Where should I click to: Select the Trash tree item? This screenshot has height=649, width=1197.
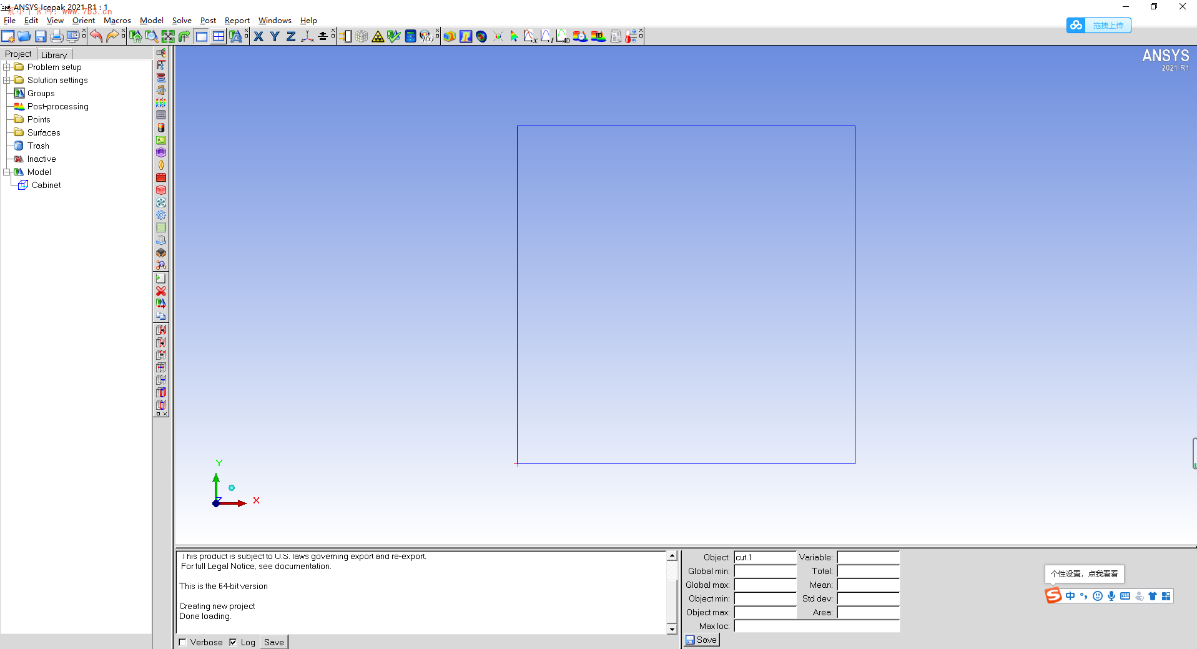coord(38,146)
